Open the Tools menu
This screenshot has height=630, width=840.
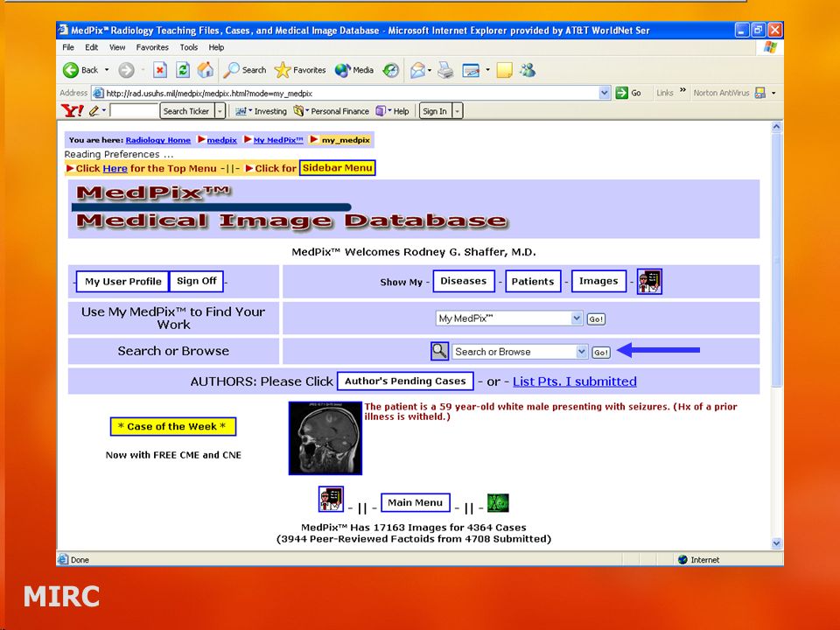click(189, 47)
